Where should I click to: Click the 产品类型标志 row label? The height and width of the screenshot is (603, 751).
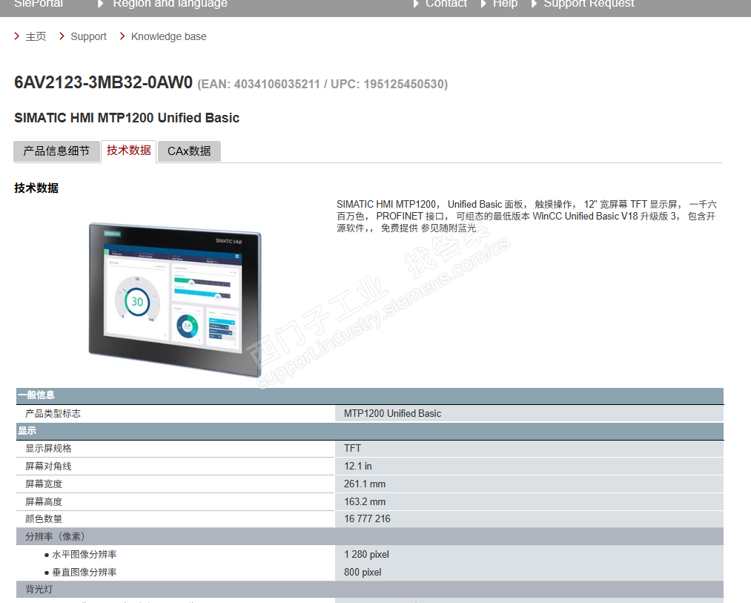click(53, 414)
